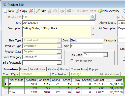This screenshot has height=96, width=125.
Task: Open dropdown arrow next to green product icon
Action: point(73,11)
